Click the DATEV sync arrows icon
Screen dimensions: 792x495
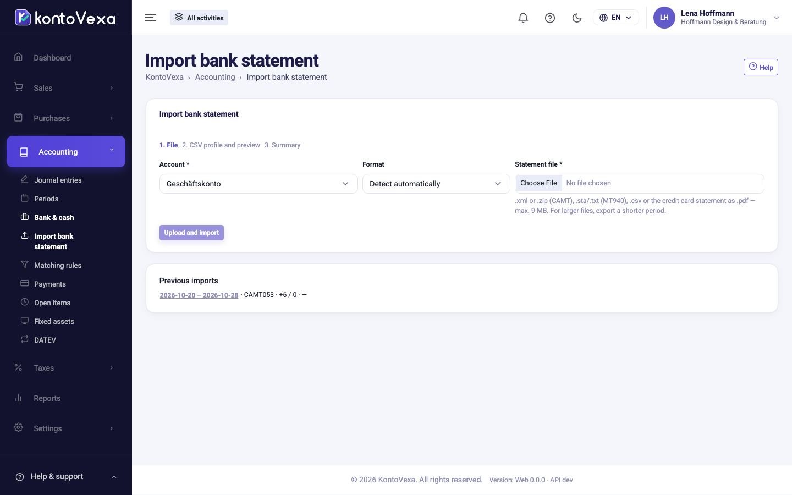pyautogui.click(x=24, y=339)
